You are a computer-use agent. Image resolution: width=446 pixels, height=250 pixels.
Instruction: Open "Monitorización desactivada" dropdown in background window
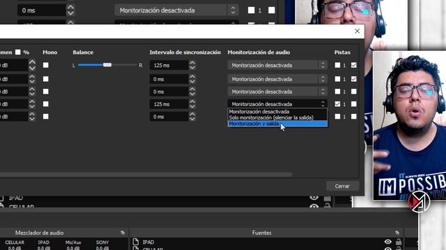(x=176, y=10)
